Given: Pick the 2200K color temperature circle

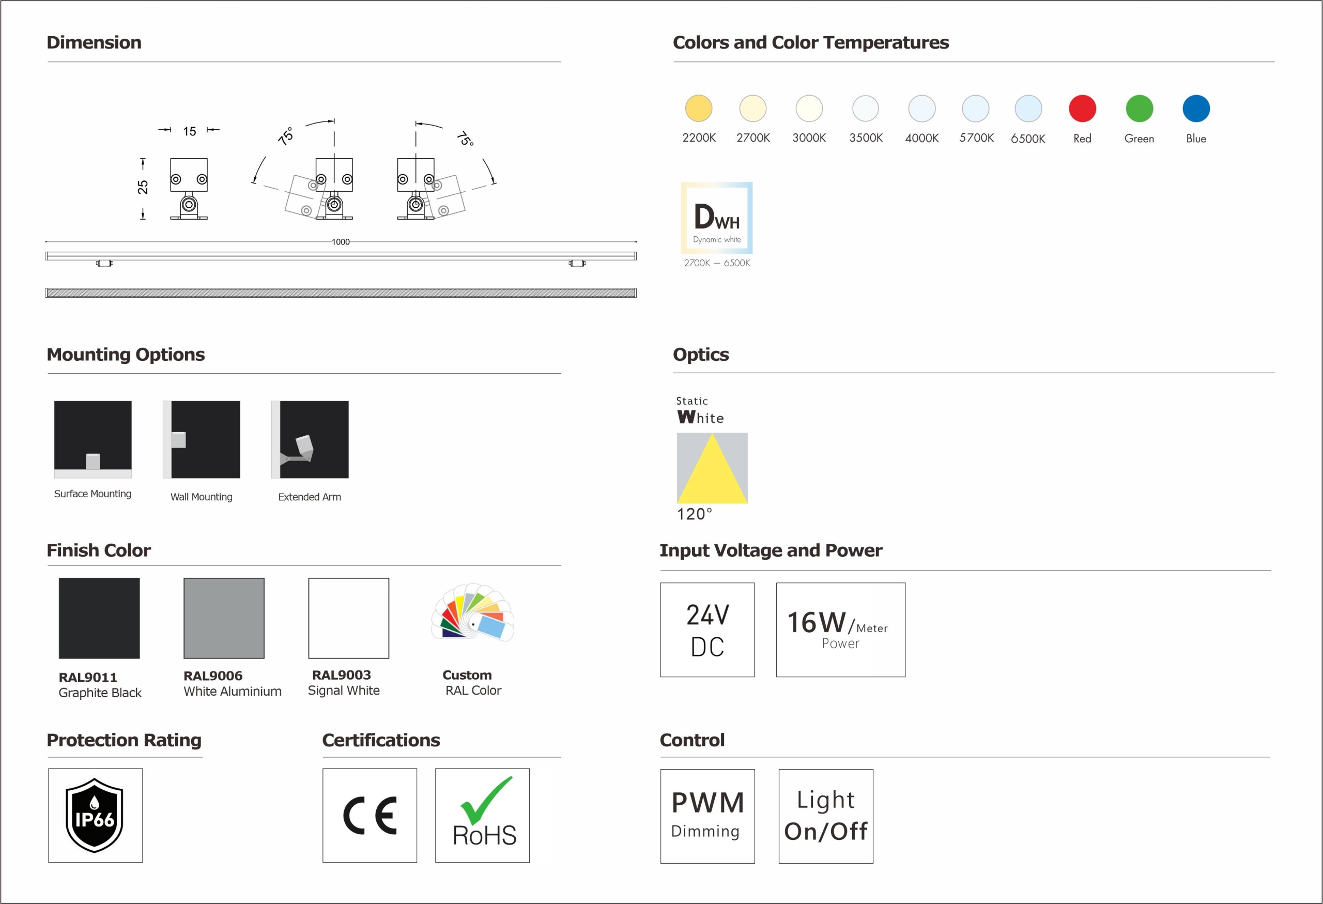Looking at the screenshot, I should tap(699, 108).
